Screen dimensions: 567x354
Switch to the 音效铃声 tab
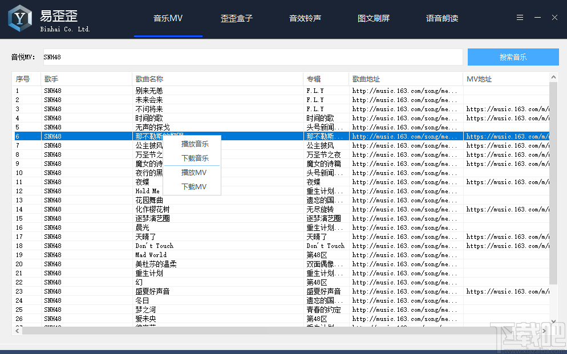[x=305, y=18]
